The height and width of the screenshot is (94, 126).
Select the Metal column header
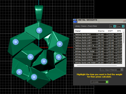[85, 31]
